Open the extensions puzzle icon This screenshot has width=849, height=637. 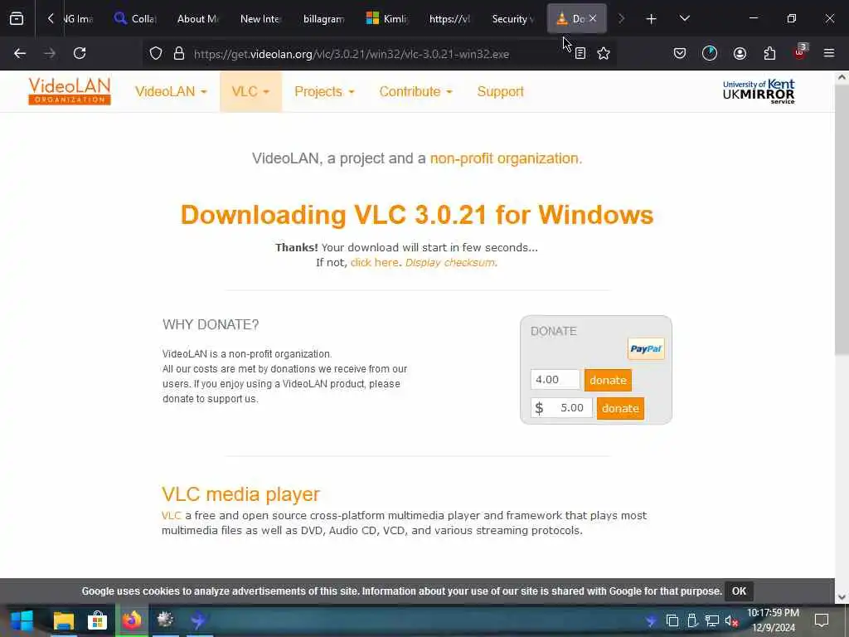tap(769, 53)
